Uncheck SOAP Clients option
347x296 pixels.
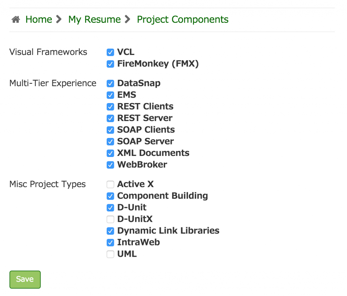pyautogui.click(x=110, y=130)
